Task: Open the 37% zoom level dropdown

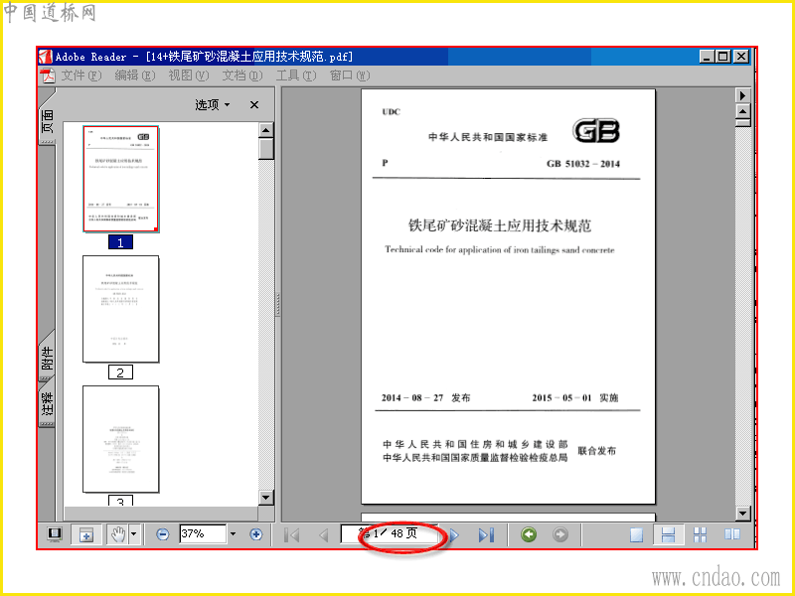Action: click(233, 533)
